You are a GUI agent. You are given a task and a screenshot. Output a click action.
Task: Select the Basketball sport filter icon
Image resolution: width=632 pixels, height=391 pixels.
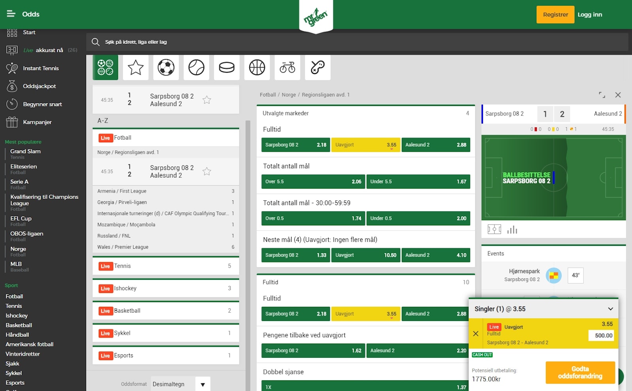[257, 67]
